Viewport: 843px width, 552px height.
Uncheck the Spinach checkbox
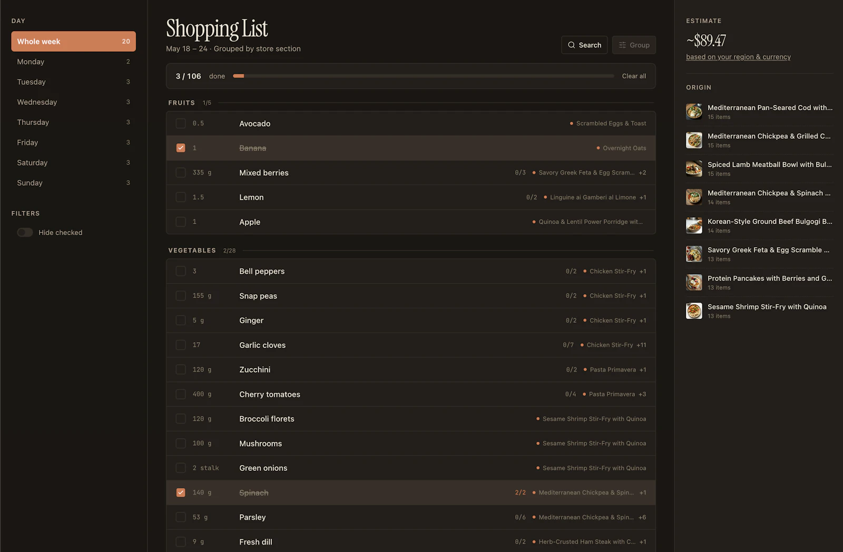pos(181,492)
